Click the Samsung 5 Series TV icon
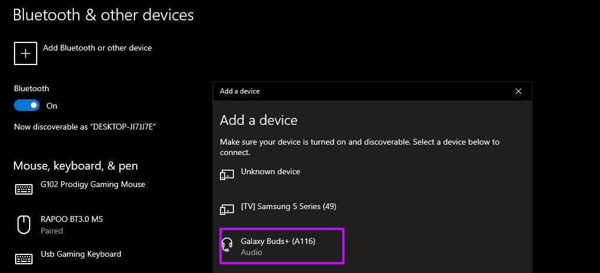Viewport: 600px width, 273px height. pos(227,209)
